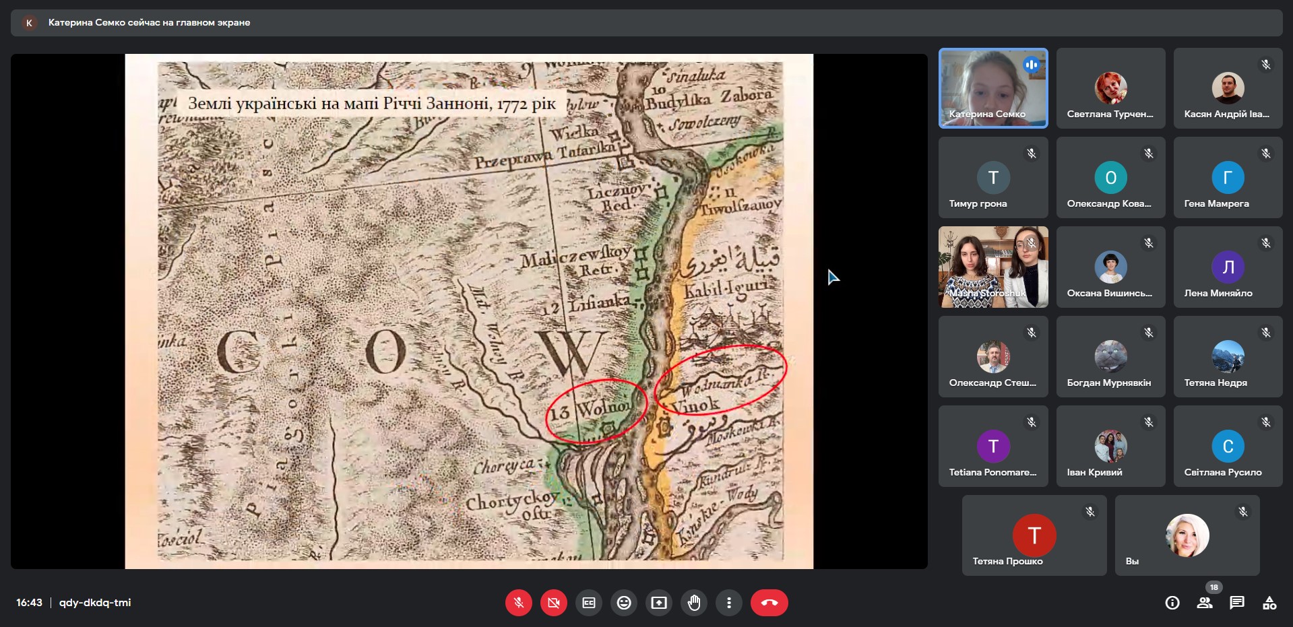Raise your hand
The height and width of the screenshot is (627, 1293).
694,603
